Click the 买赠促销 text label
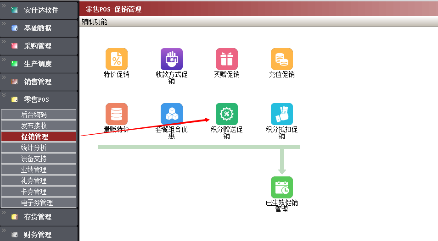This screenshot has width=438, height=241. (x=226, y=74)
